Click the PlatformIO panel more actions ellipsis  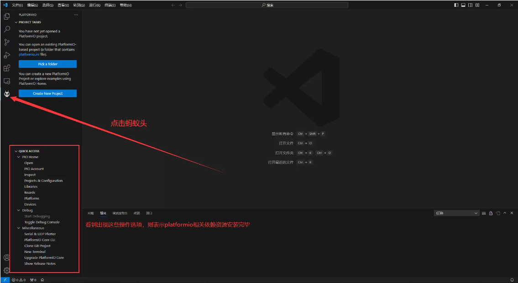pyautogui.click(x=76, y=15)
